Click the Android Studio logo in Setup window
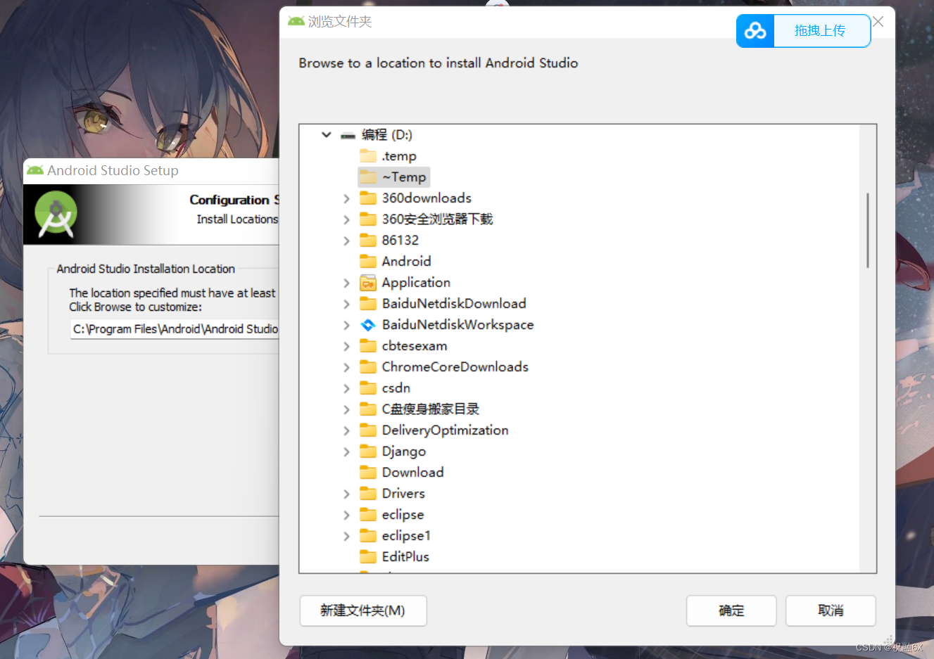The height and width of the screenshot is (659, 934). point(56,214)
